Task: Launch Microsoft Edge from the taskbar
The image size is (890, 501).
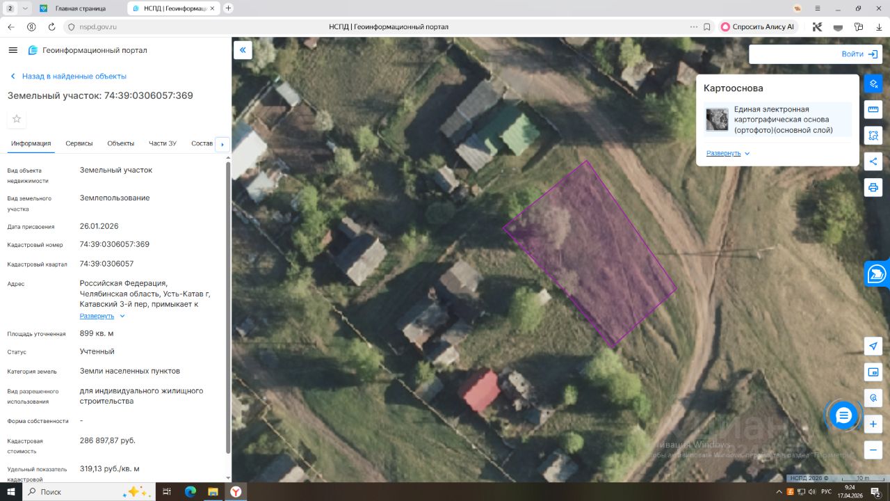Action: point(191,491)
